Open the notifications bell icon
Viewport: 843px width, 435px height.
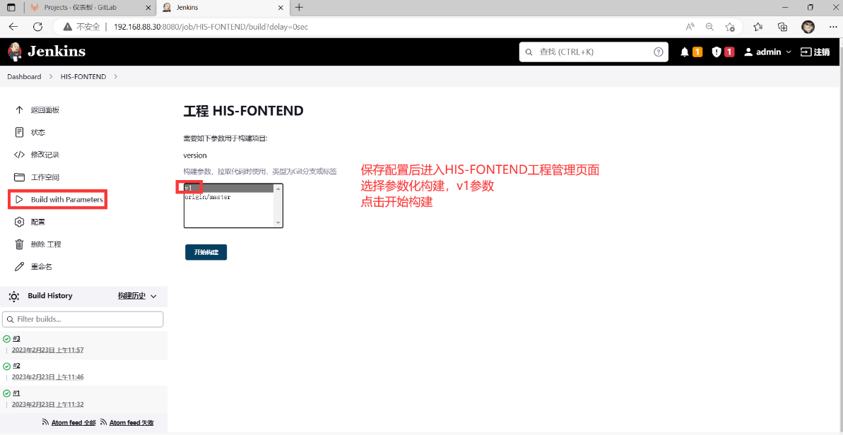(x=685, y=52)
